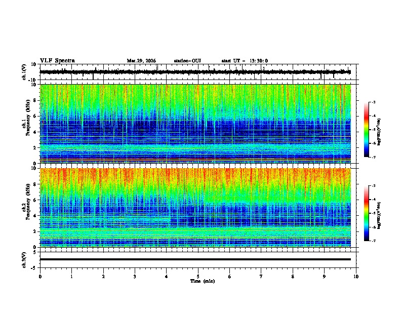Click the time axis tick label "9"
The height and width of the screenshot is (310, 401).
(x=324, y=277)
